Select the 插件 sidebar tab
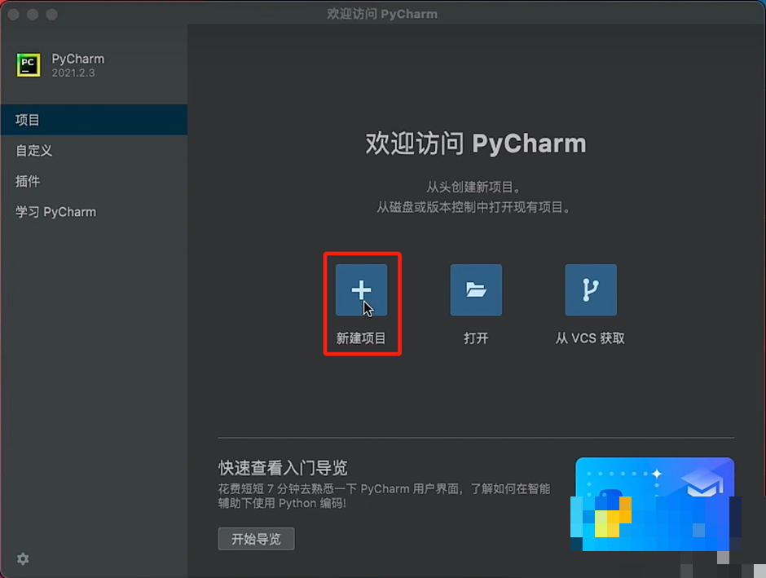The height and width of the screenshot is (578, 766). pyautogui.click(x=94, y=181)
